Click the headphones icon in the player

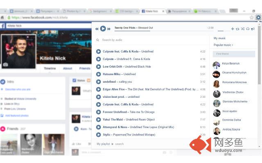click(248, 29)
